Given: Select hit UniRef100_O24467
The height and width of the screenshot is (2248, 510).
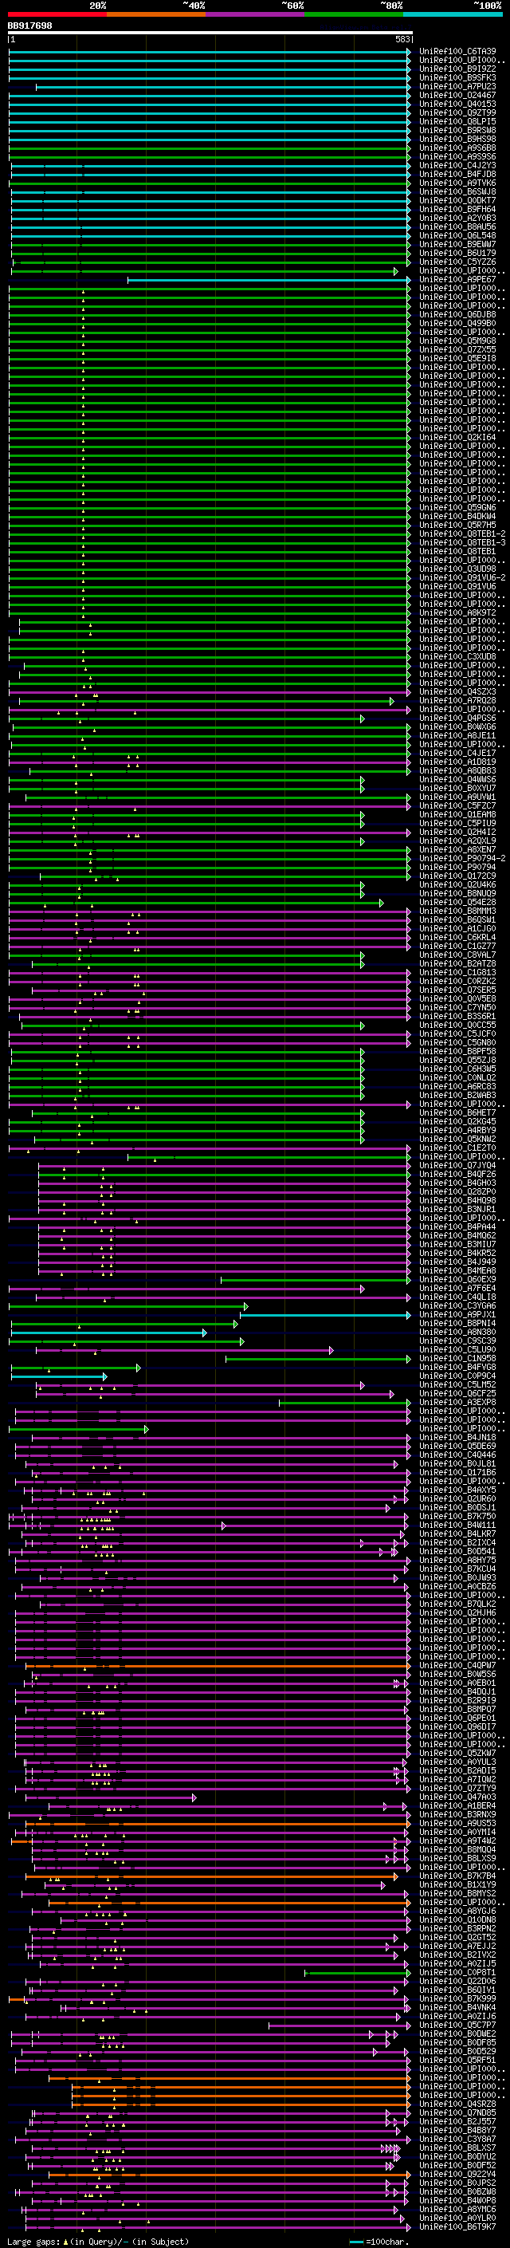Looking at the screenshot, I should point(457,95).
